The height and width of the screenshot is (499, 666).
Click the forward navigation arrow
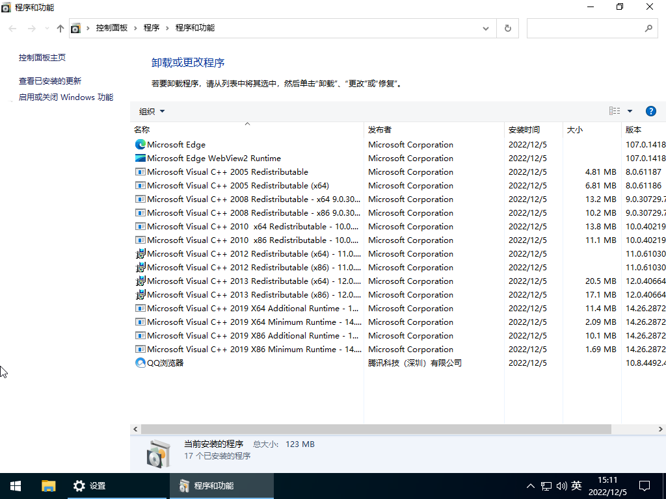(31, 29)
